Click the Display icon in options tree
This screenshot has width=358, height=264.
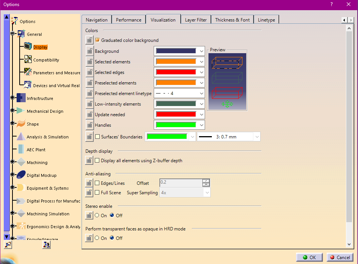click(x=28, y=46)
